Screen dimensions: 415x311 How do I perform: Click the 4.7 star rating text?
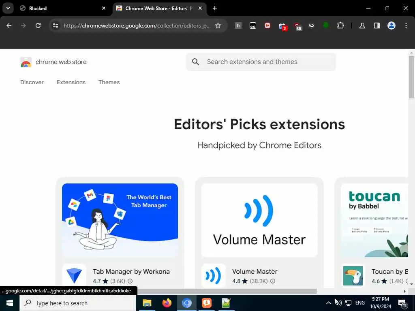(x=96, y=281)
